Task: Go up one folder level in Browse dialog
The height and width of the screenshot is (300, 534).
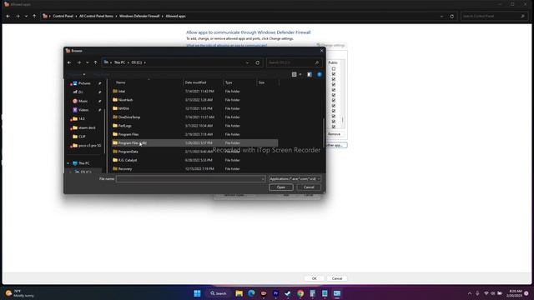Action: point(95,62)
